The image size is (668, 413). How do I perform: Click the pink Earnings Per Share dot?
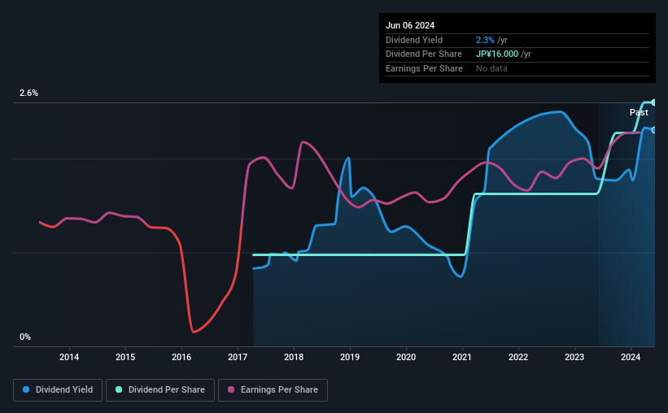click(x=231, y=389)
